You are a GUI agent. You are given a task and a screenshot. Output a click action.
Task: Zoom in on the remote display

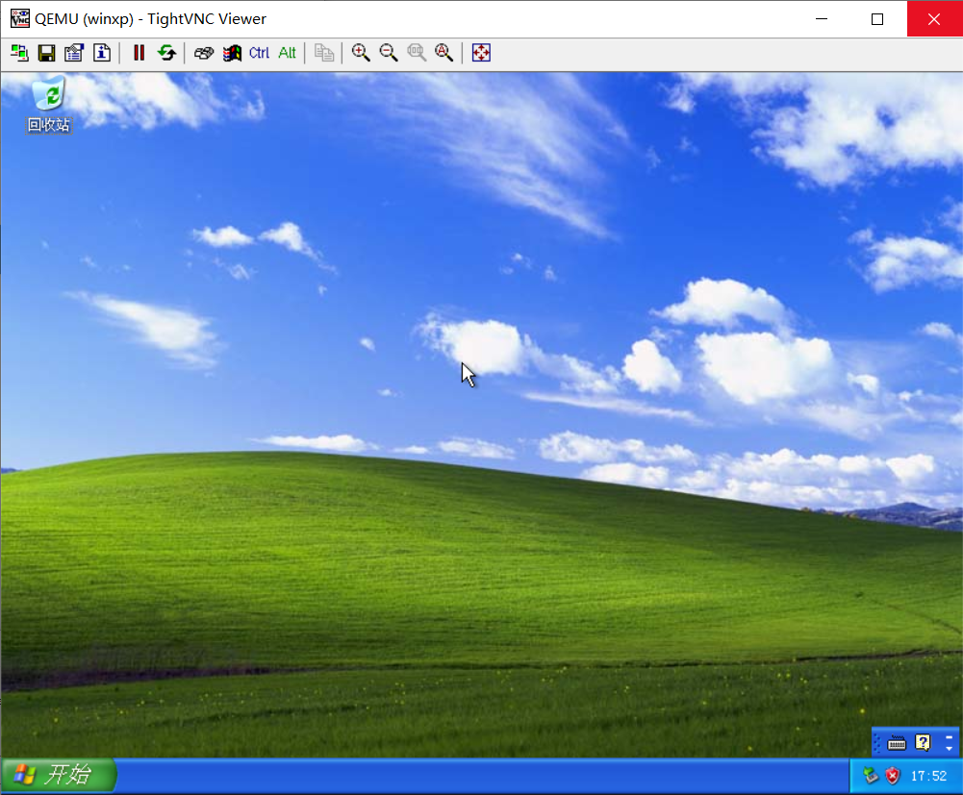click(361, 53)
